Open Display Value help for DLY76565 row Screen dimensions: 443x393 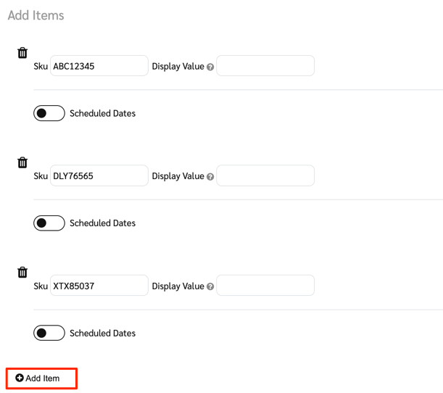click(x=210, y=176)
